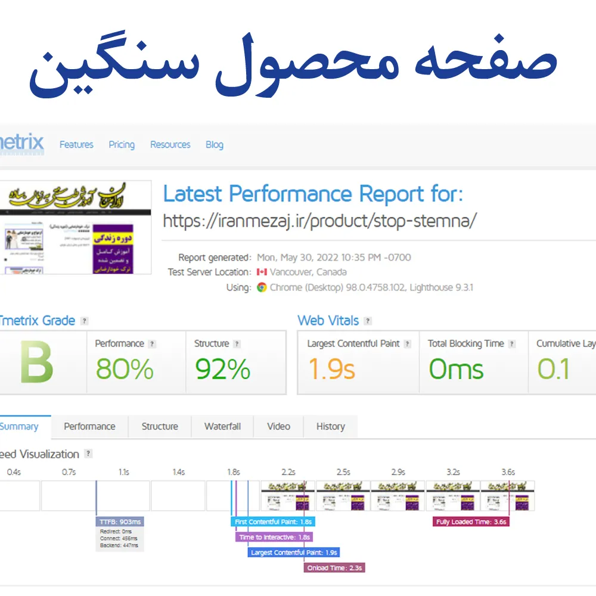Image resolution: width=596 pixels, height=596 pixels.
Task: Click the tested page screenshot thumbnail
Action: 75,228
